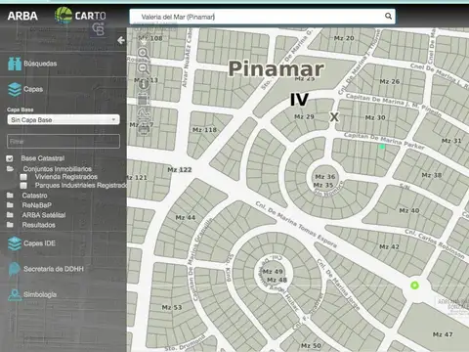Click Parques Industriales Registrados label
Screen dimensions: 469x352
pyautogui.click(x=81, y=185)
